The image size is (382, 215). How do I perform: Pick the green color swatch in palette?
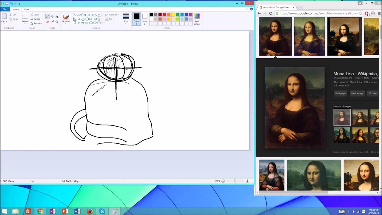click(x=178, y=15)
